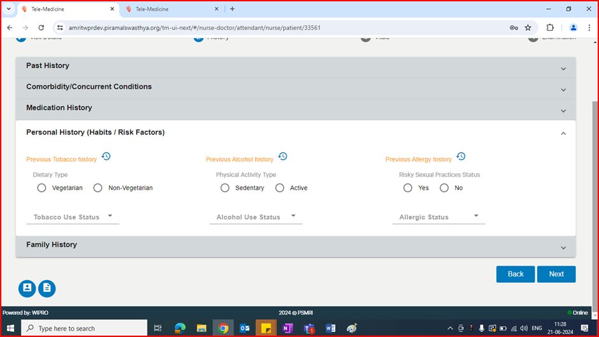Open the beneficiary details round icon
The image size is (599, 337).
[x=27, y=288]
